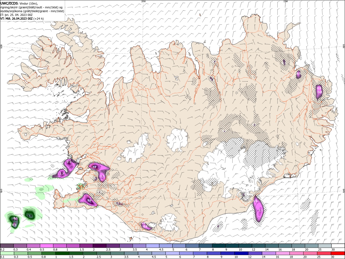Click the medium green 0.5–0.8 swatch, lower legend row
345x259 pixels.
coord(34,253)
